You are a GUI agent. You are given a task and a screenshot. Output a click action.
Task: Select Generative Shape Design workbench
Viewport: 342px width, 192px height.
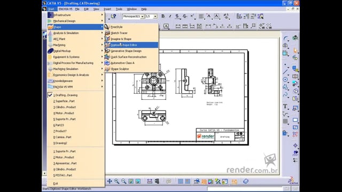(x=131, y=51)
